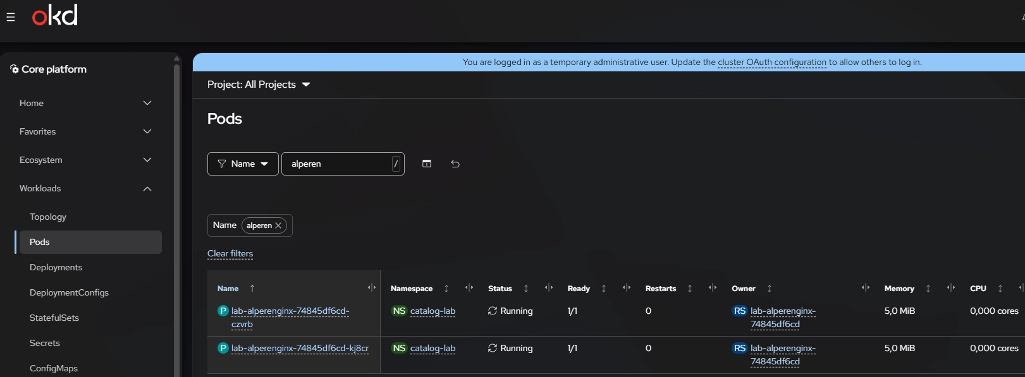1025x377 pixels.
Task: Click the reset filters undo icon
Action: tap(455, 164)
